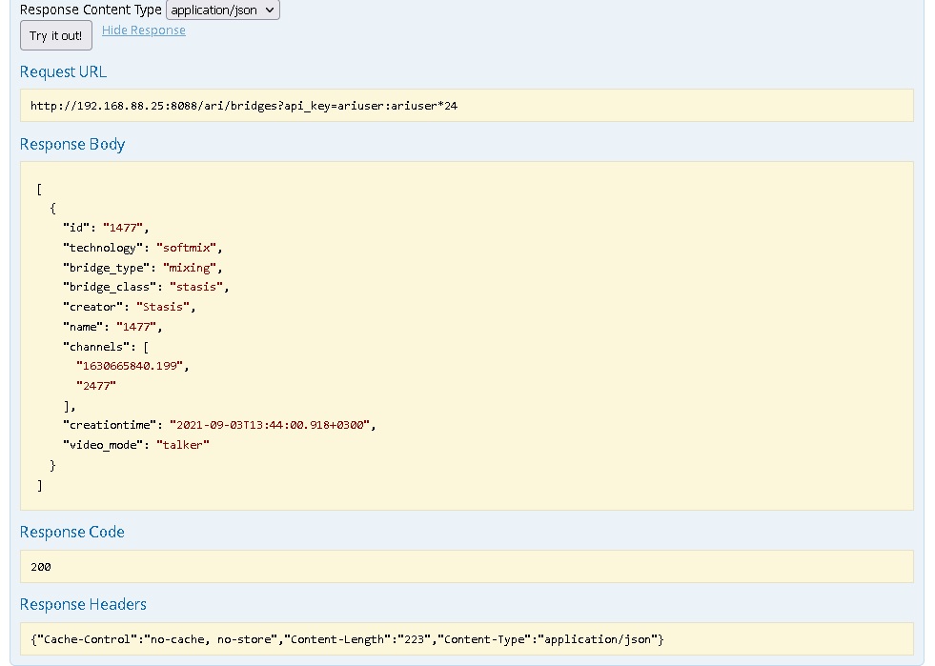Image resolution: width=935 pixels, height=666 pixels.
Task: Click the Response Code heading
Action: click(x=72, y=533)
